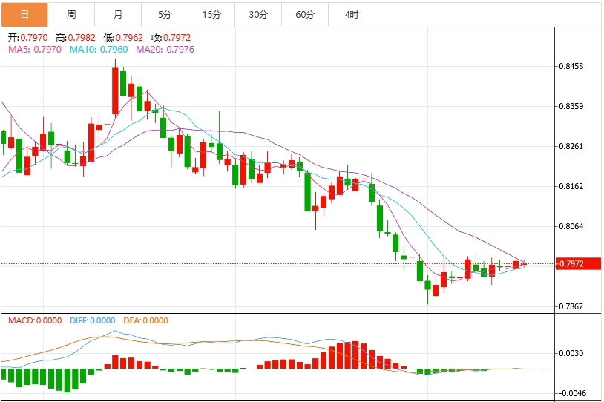Click the MA5: 0.7970 indicator label
The image size is (604, 402).
coord(35,50)
